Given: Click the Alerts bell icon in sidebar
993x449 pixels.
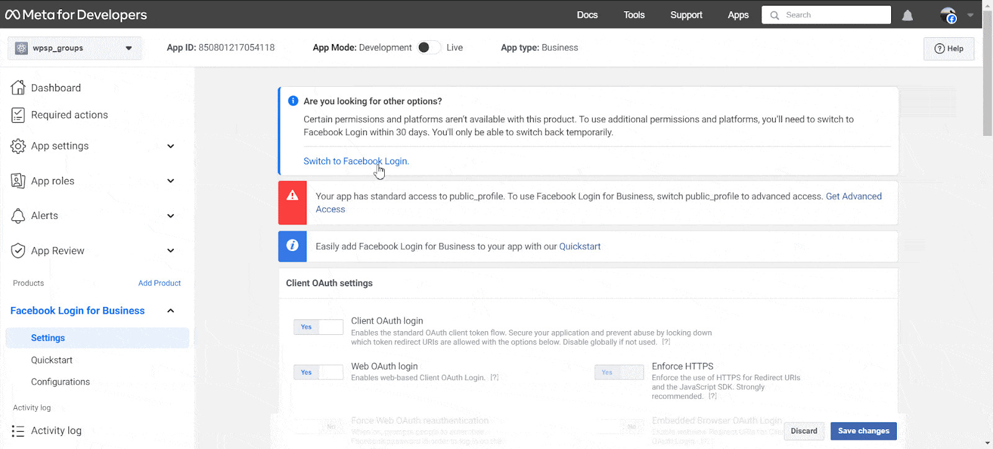Looking at the screenshot, I should click(x=18, y=215).
